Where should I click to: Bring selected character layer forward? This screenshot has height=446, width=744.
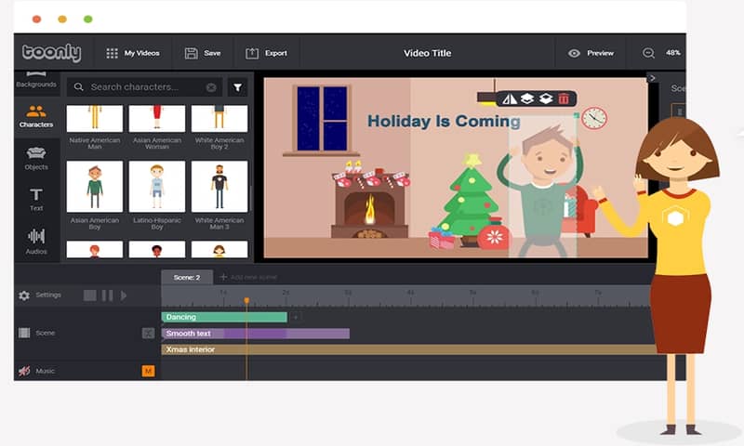pos(526,98)
